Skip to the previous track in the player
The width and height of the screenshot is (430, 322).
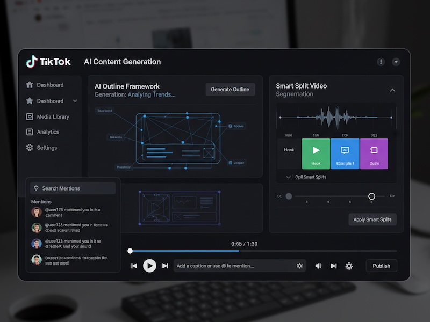click(134, 266)
